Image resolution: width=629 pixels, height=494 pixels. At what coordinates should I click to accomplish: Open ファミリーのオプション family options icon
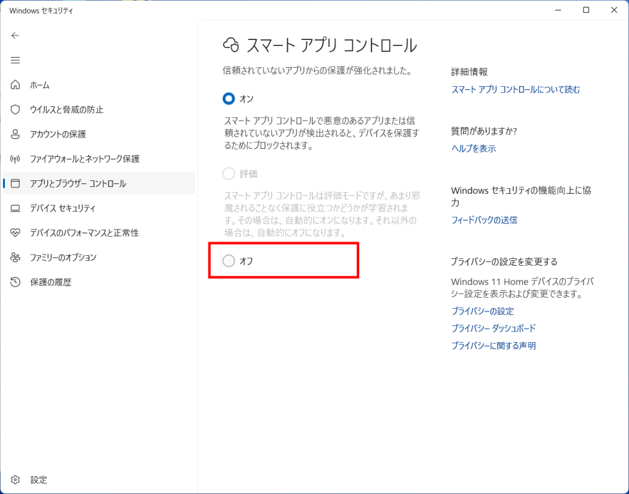(x=15, y=257)
